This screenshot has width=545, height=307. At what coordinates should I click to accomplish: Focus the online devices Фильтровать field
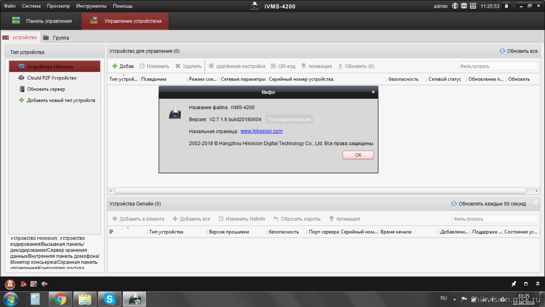(x=495, y=219)
